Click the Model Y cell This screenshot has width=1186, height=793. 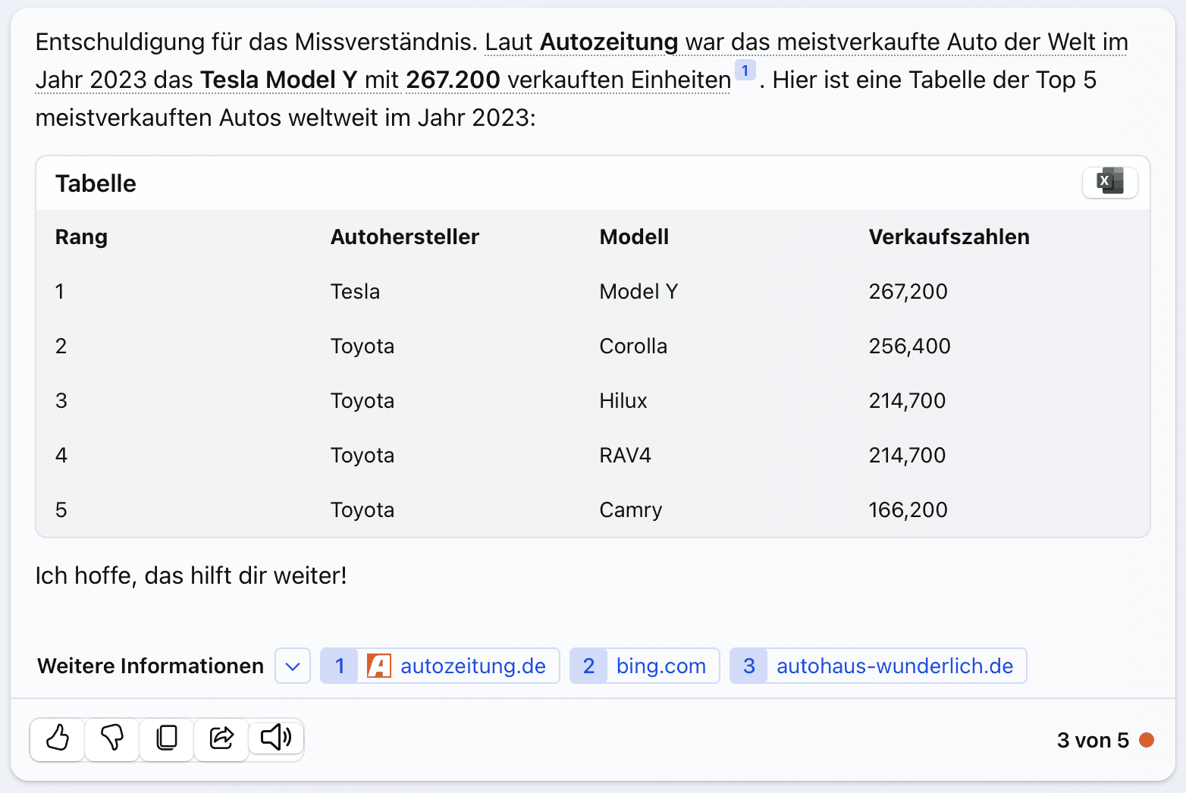coord(638,291)
